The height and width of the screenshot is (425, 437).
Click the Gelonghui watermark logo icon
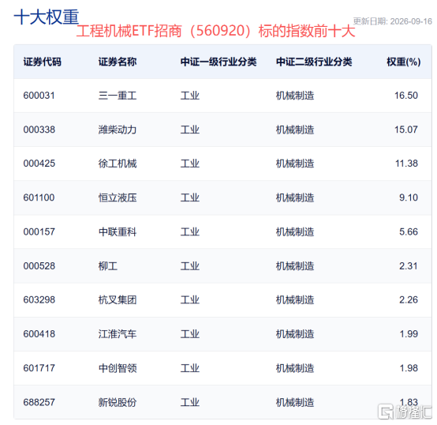point(386,412)
